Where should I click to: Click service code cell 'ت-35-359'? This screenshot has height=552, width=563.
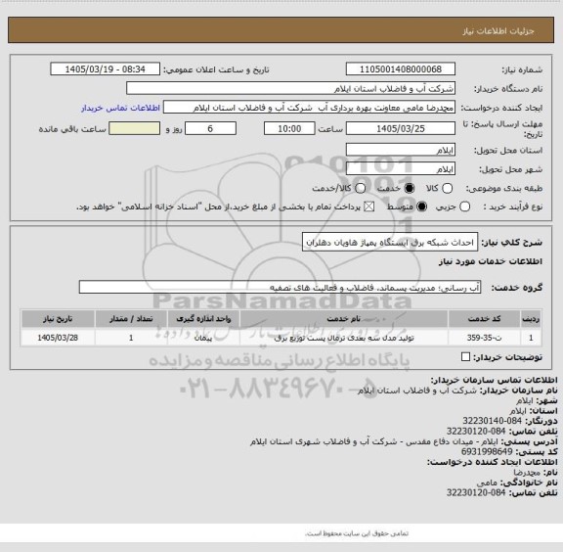(484, 338)
